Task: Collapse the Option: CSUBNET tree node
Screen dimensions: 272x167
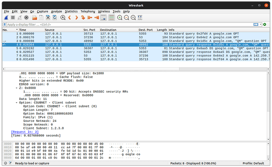Action: click(x=17, y=103)
